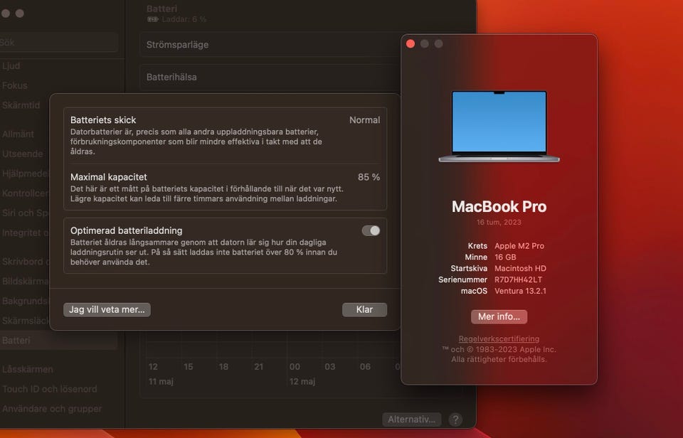The image size is (683, 438).
Task: Click the Laddar: 6 % battery status icon
Action: [152, 19]
